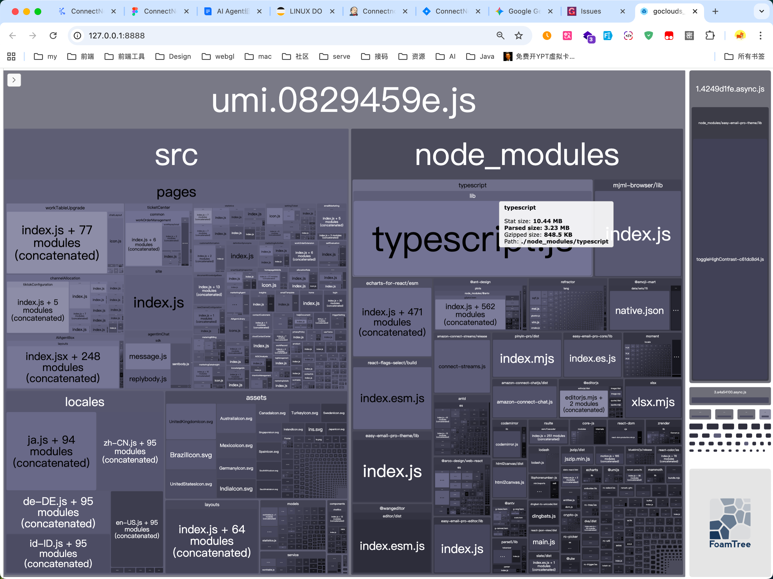Screen dimensions: 773x579
Task: Click the index.es.js block in easy-email-pro-core
Action: coord(592,358)
